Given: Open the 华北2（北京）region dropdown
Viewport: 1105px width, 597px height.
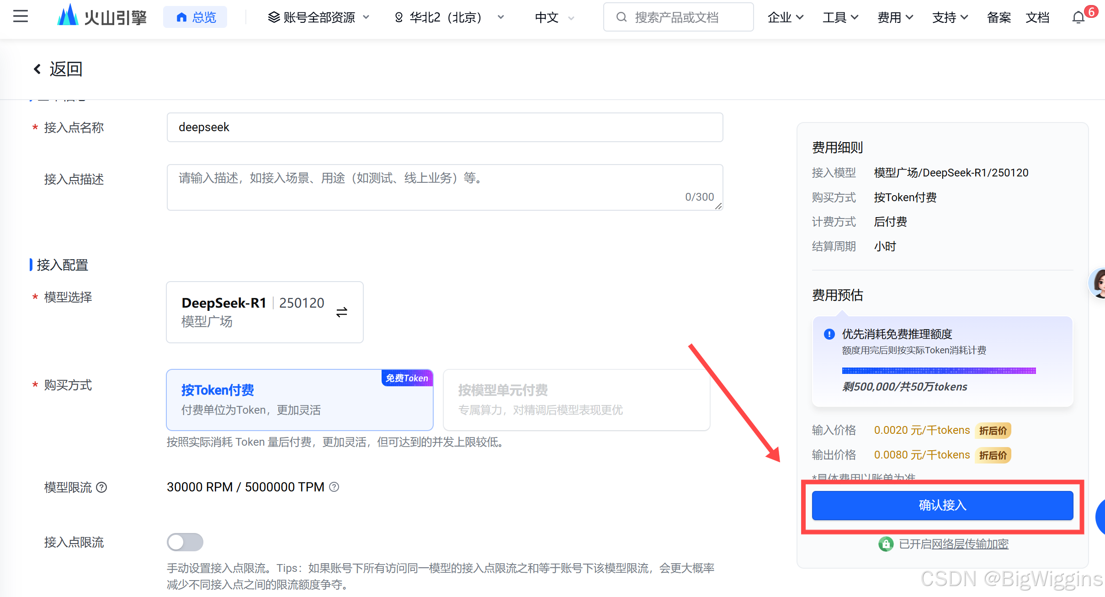Looking at the screenshot, I should (450, 17).
